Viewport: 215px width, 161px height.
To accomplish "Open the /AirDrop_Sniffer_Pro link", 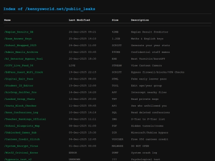I will (x=20, y=92).
